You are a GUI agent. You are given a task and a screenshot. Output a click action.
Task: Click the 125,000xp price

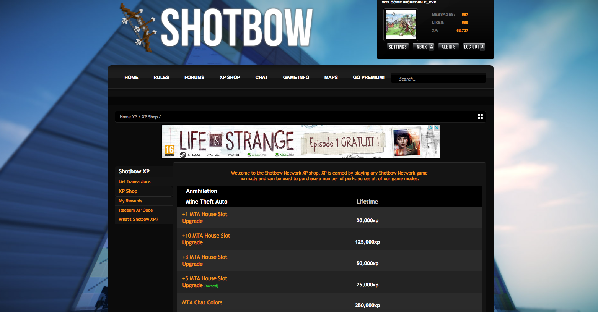[x=367, y=242]
